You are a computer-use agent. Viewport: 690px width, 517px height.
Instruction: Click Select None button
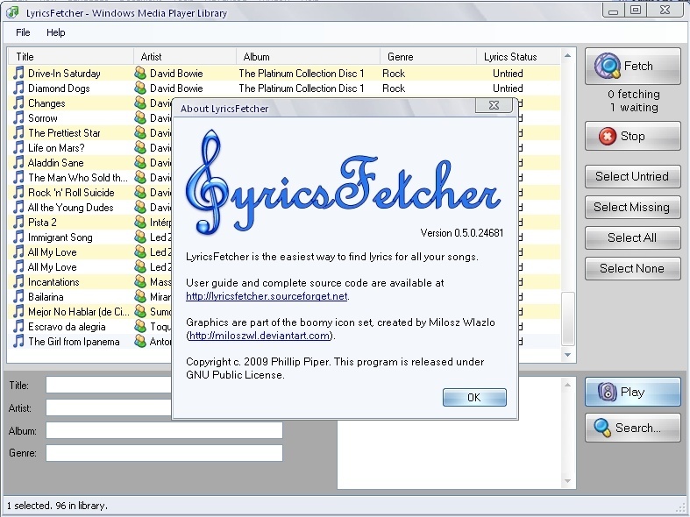point(632,269)
